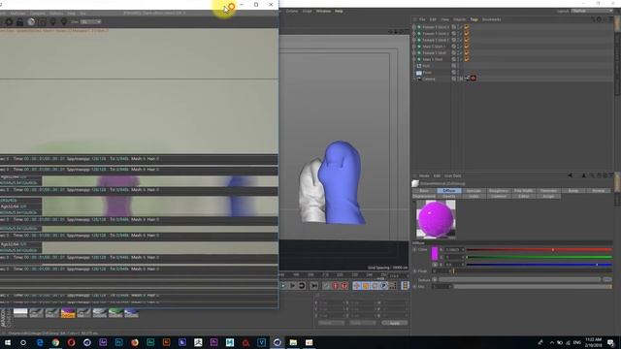Viewport: 621px width, 349px height.
Task: Switch to the Diffuse material tab
Action: click(x=448, y=191)
